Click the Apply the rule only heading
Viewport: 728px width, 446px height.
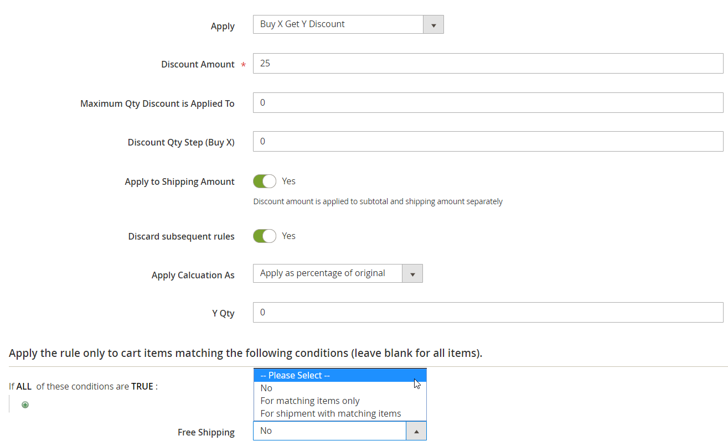245,353
